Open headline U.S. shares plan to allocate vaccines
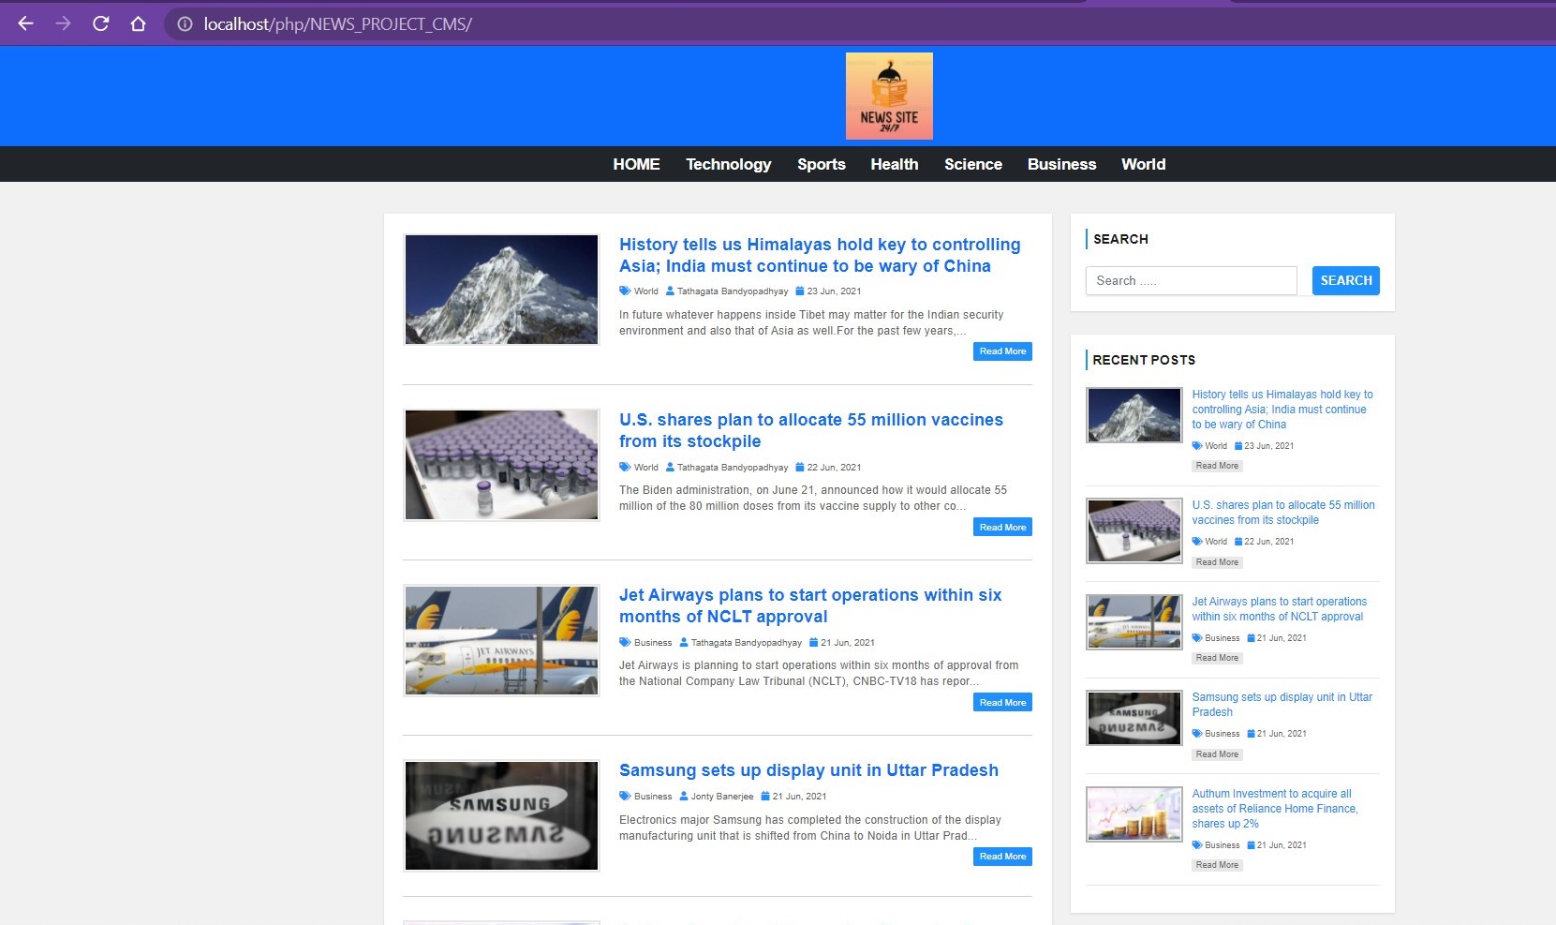The width and height of the screenshot is (1556, 925). click(x=811, y=430)
